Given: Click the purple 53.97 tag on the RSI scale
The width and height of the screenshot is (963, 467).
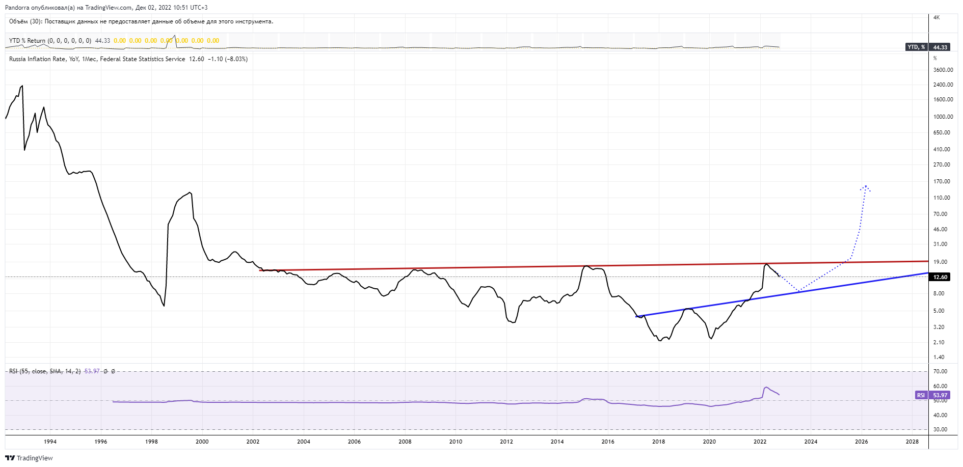Looking at the screenshot, I should [x=940, y=395].
